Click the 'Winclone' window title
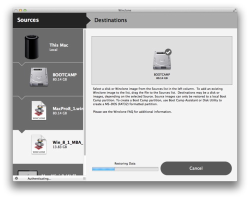 (124, 10)
